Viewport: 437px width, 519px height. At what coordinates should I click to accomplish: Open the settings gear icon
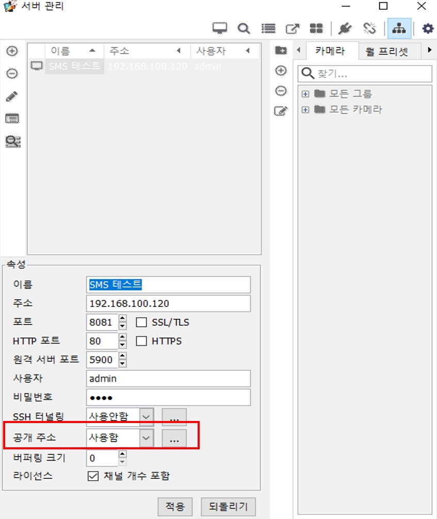[x=428, y=28]
